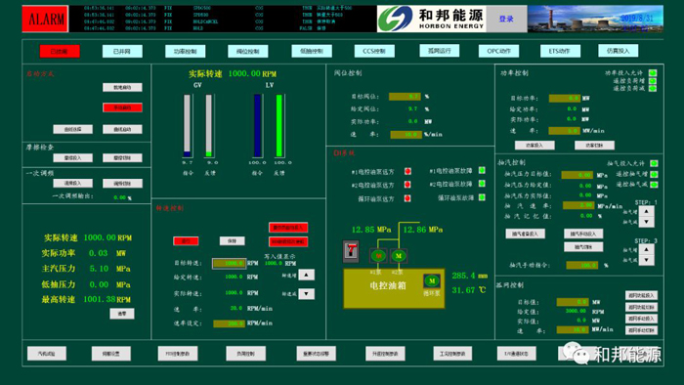This screenshot has width=684, height=385.
Task: Click the target speed input field
Action: 229,264
